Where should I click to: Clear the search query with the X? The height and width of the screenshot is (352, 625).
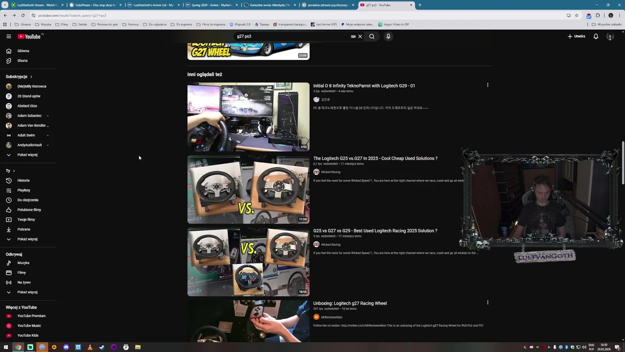(x=360, y=36)
